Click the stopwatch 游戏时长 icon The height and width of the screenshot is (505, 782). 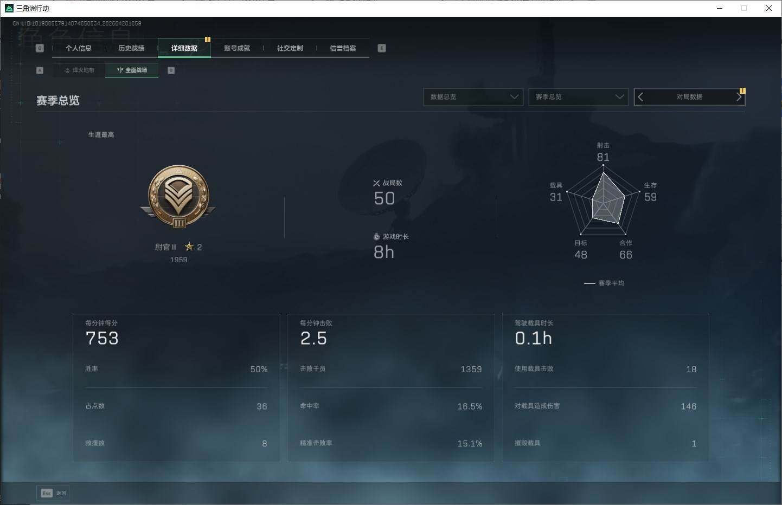pyautogui.click(x=376, y=237)
